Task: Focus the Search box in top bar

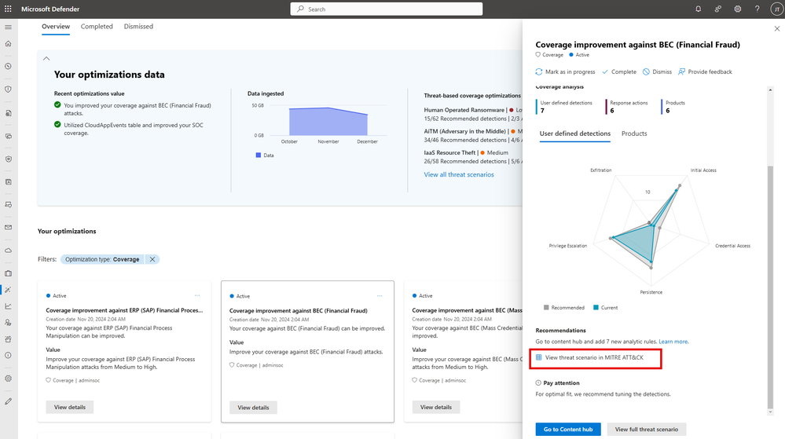Action: pos(387,9)
